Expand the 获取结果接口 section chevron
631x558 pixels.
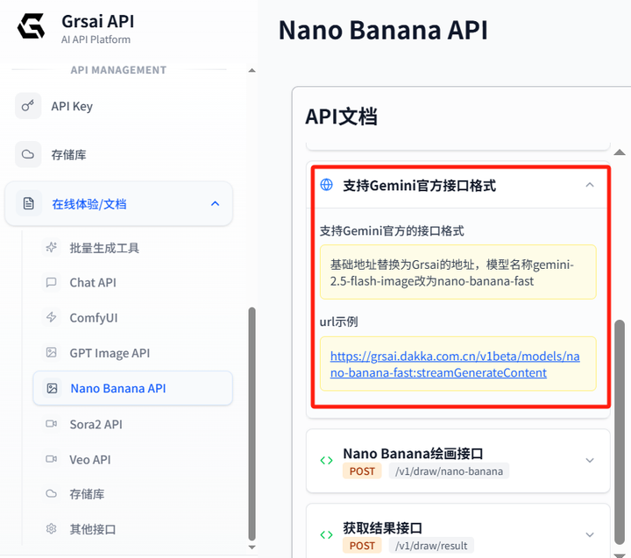590,534
